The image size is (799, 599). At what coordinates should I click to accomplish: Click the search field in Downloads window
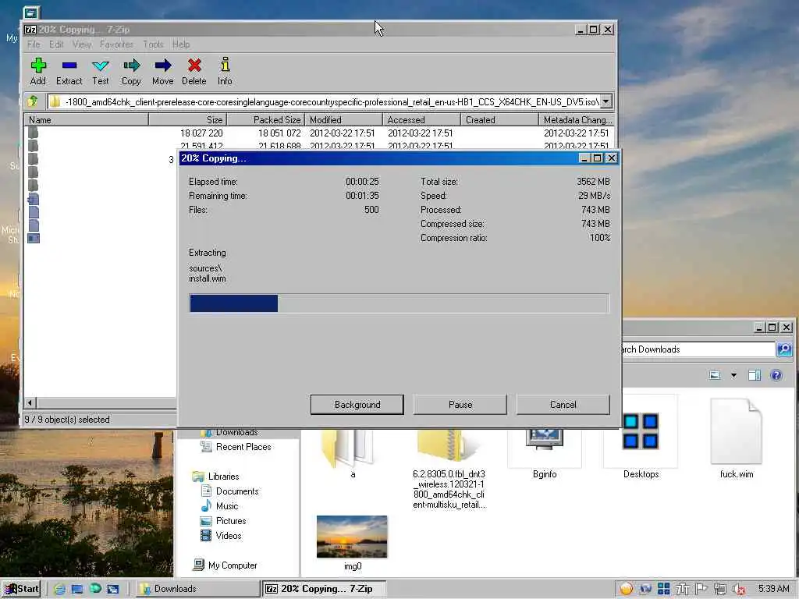[698, 349]
